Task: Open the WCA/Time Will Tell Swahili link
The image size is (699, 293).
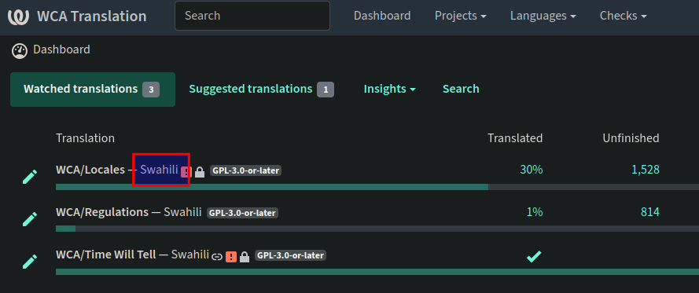Action: 132,255
